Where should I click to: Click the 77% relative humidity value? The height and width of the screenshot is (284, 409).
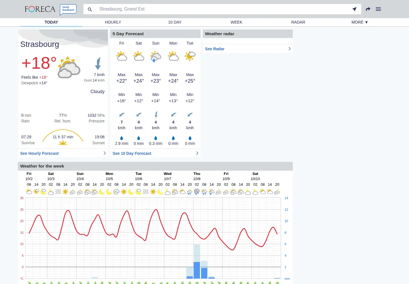click(x=63, y=115)
